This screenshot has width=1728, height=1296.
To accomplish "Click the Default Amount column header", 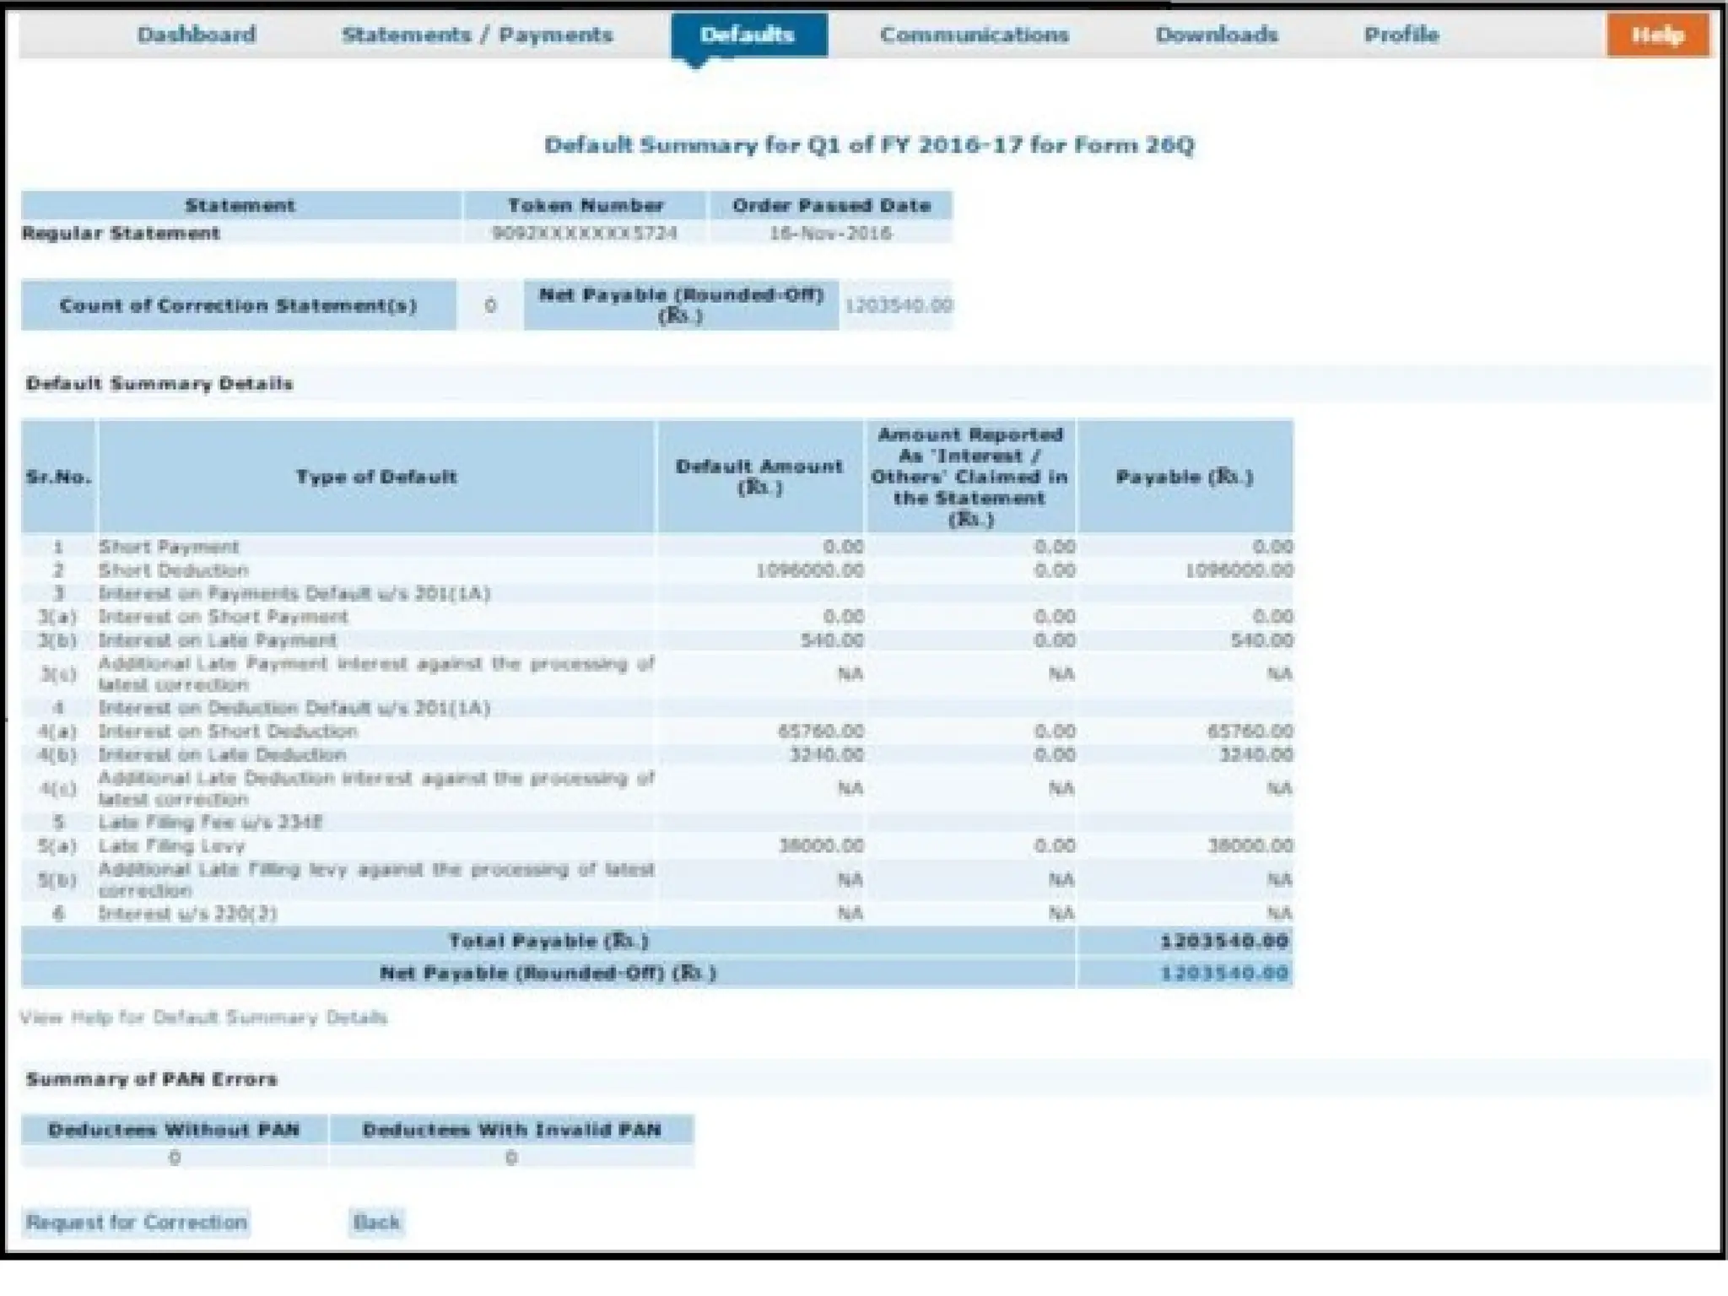I will [759, 477].
